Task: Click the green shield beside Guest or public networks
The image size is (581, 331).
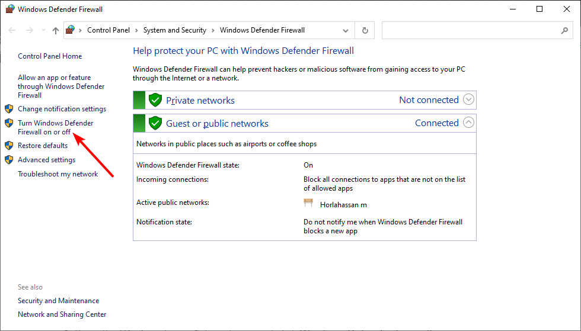Action: [x=155, y=123]
